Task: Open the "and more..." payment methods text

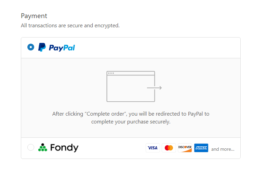Action: tap(223, 149)
